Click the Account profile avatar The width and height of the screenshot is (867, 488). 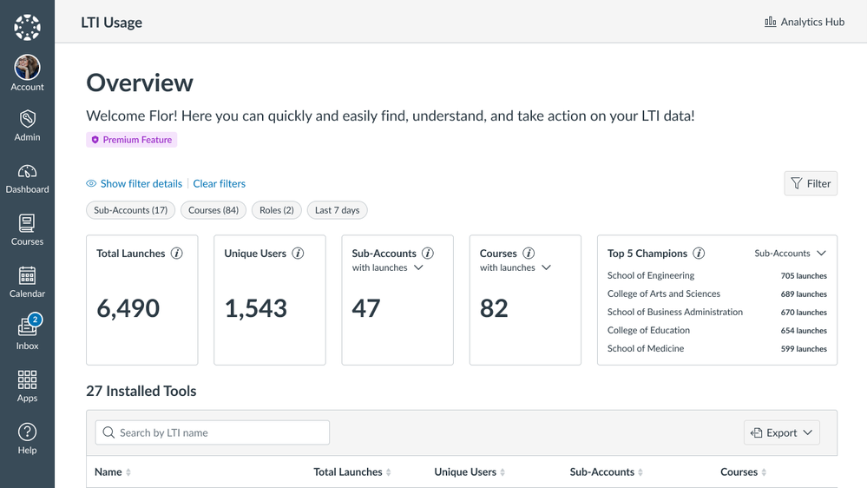point(27,68)
